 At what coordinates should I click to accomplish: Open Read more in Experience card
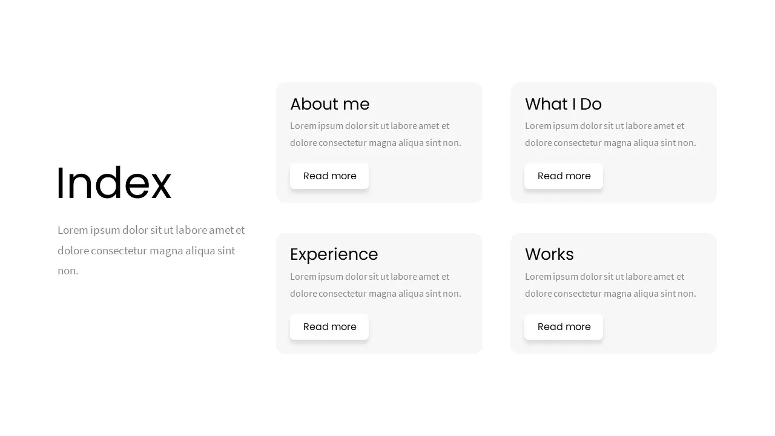329,327
